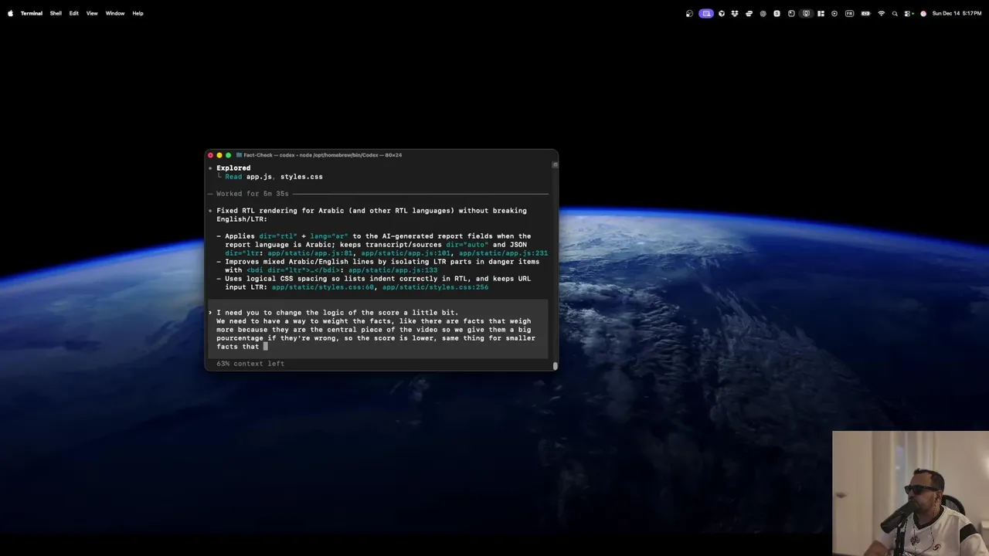Viewport: 989px width, 556px height.
Task: Click the ChatGPT-style swirl menu bar icon
Action: [x=763, y=13]
